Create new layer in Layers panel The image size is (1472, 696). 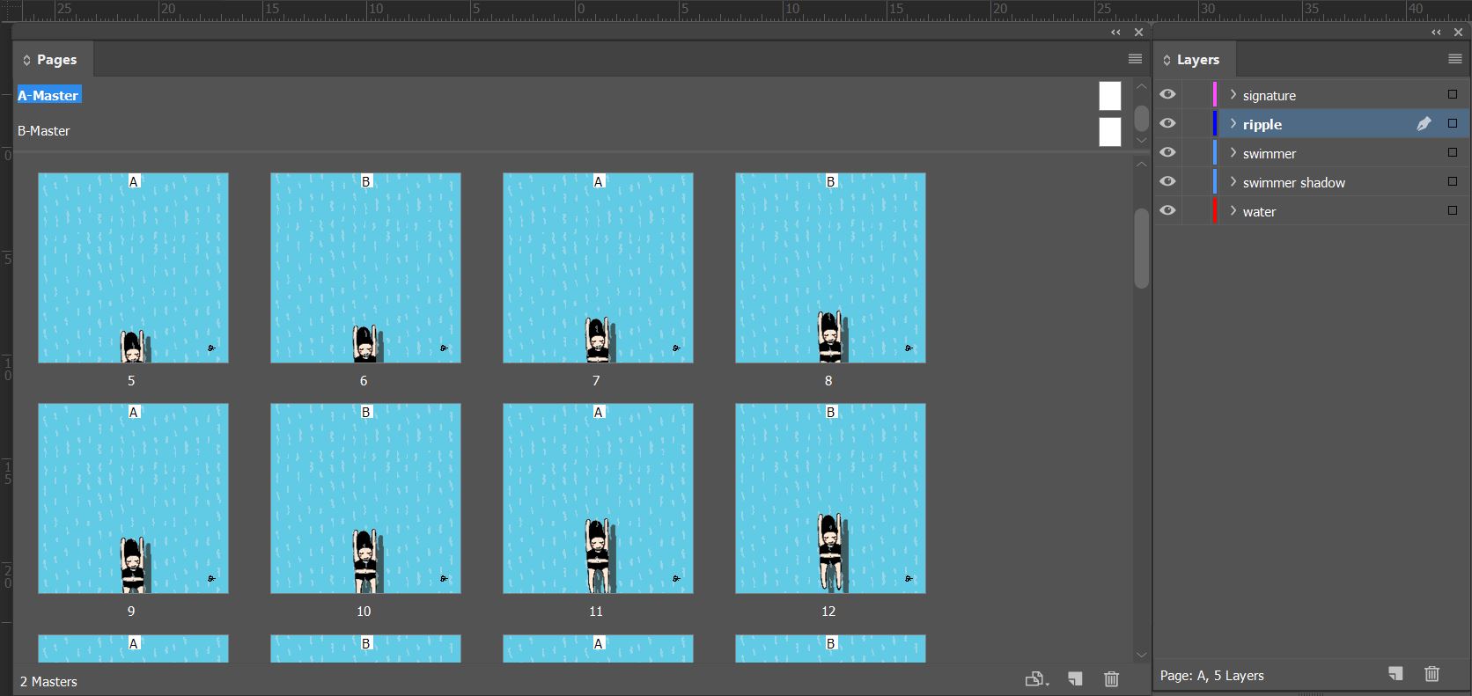coord(1395,674)
